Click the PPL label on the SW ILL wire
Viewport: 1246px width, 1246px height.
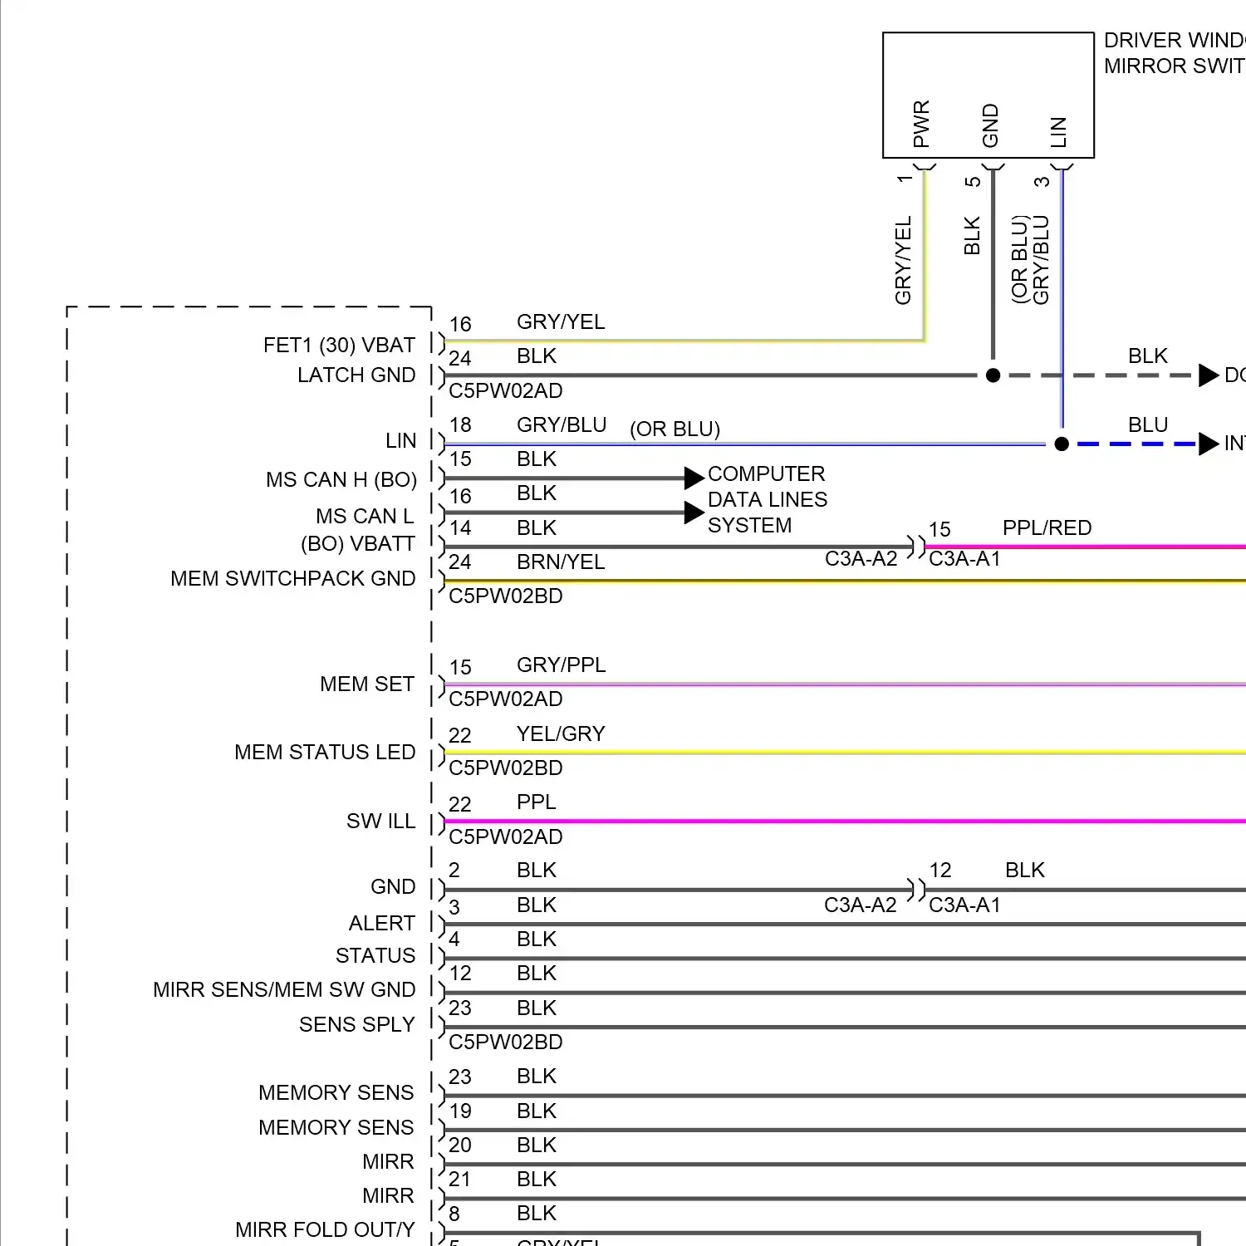(536, 802)
